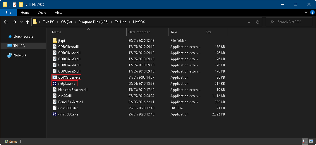
Task: Open the File menu
Action: pyautogui.click(x=8, y=13)
